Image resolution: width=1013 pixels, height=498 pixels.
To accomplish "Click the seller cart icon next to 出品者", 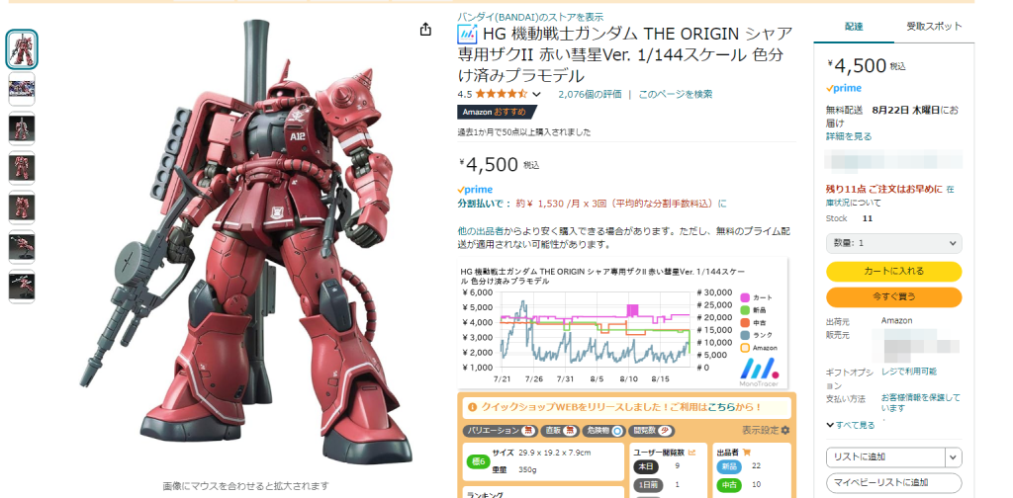I will tap(746, 453).
